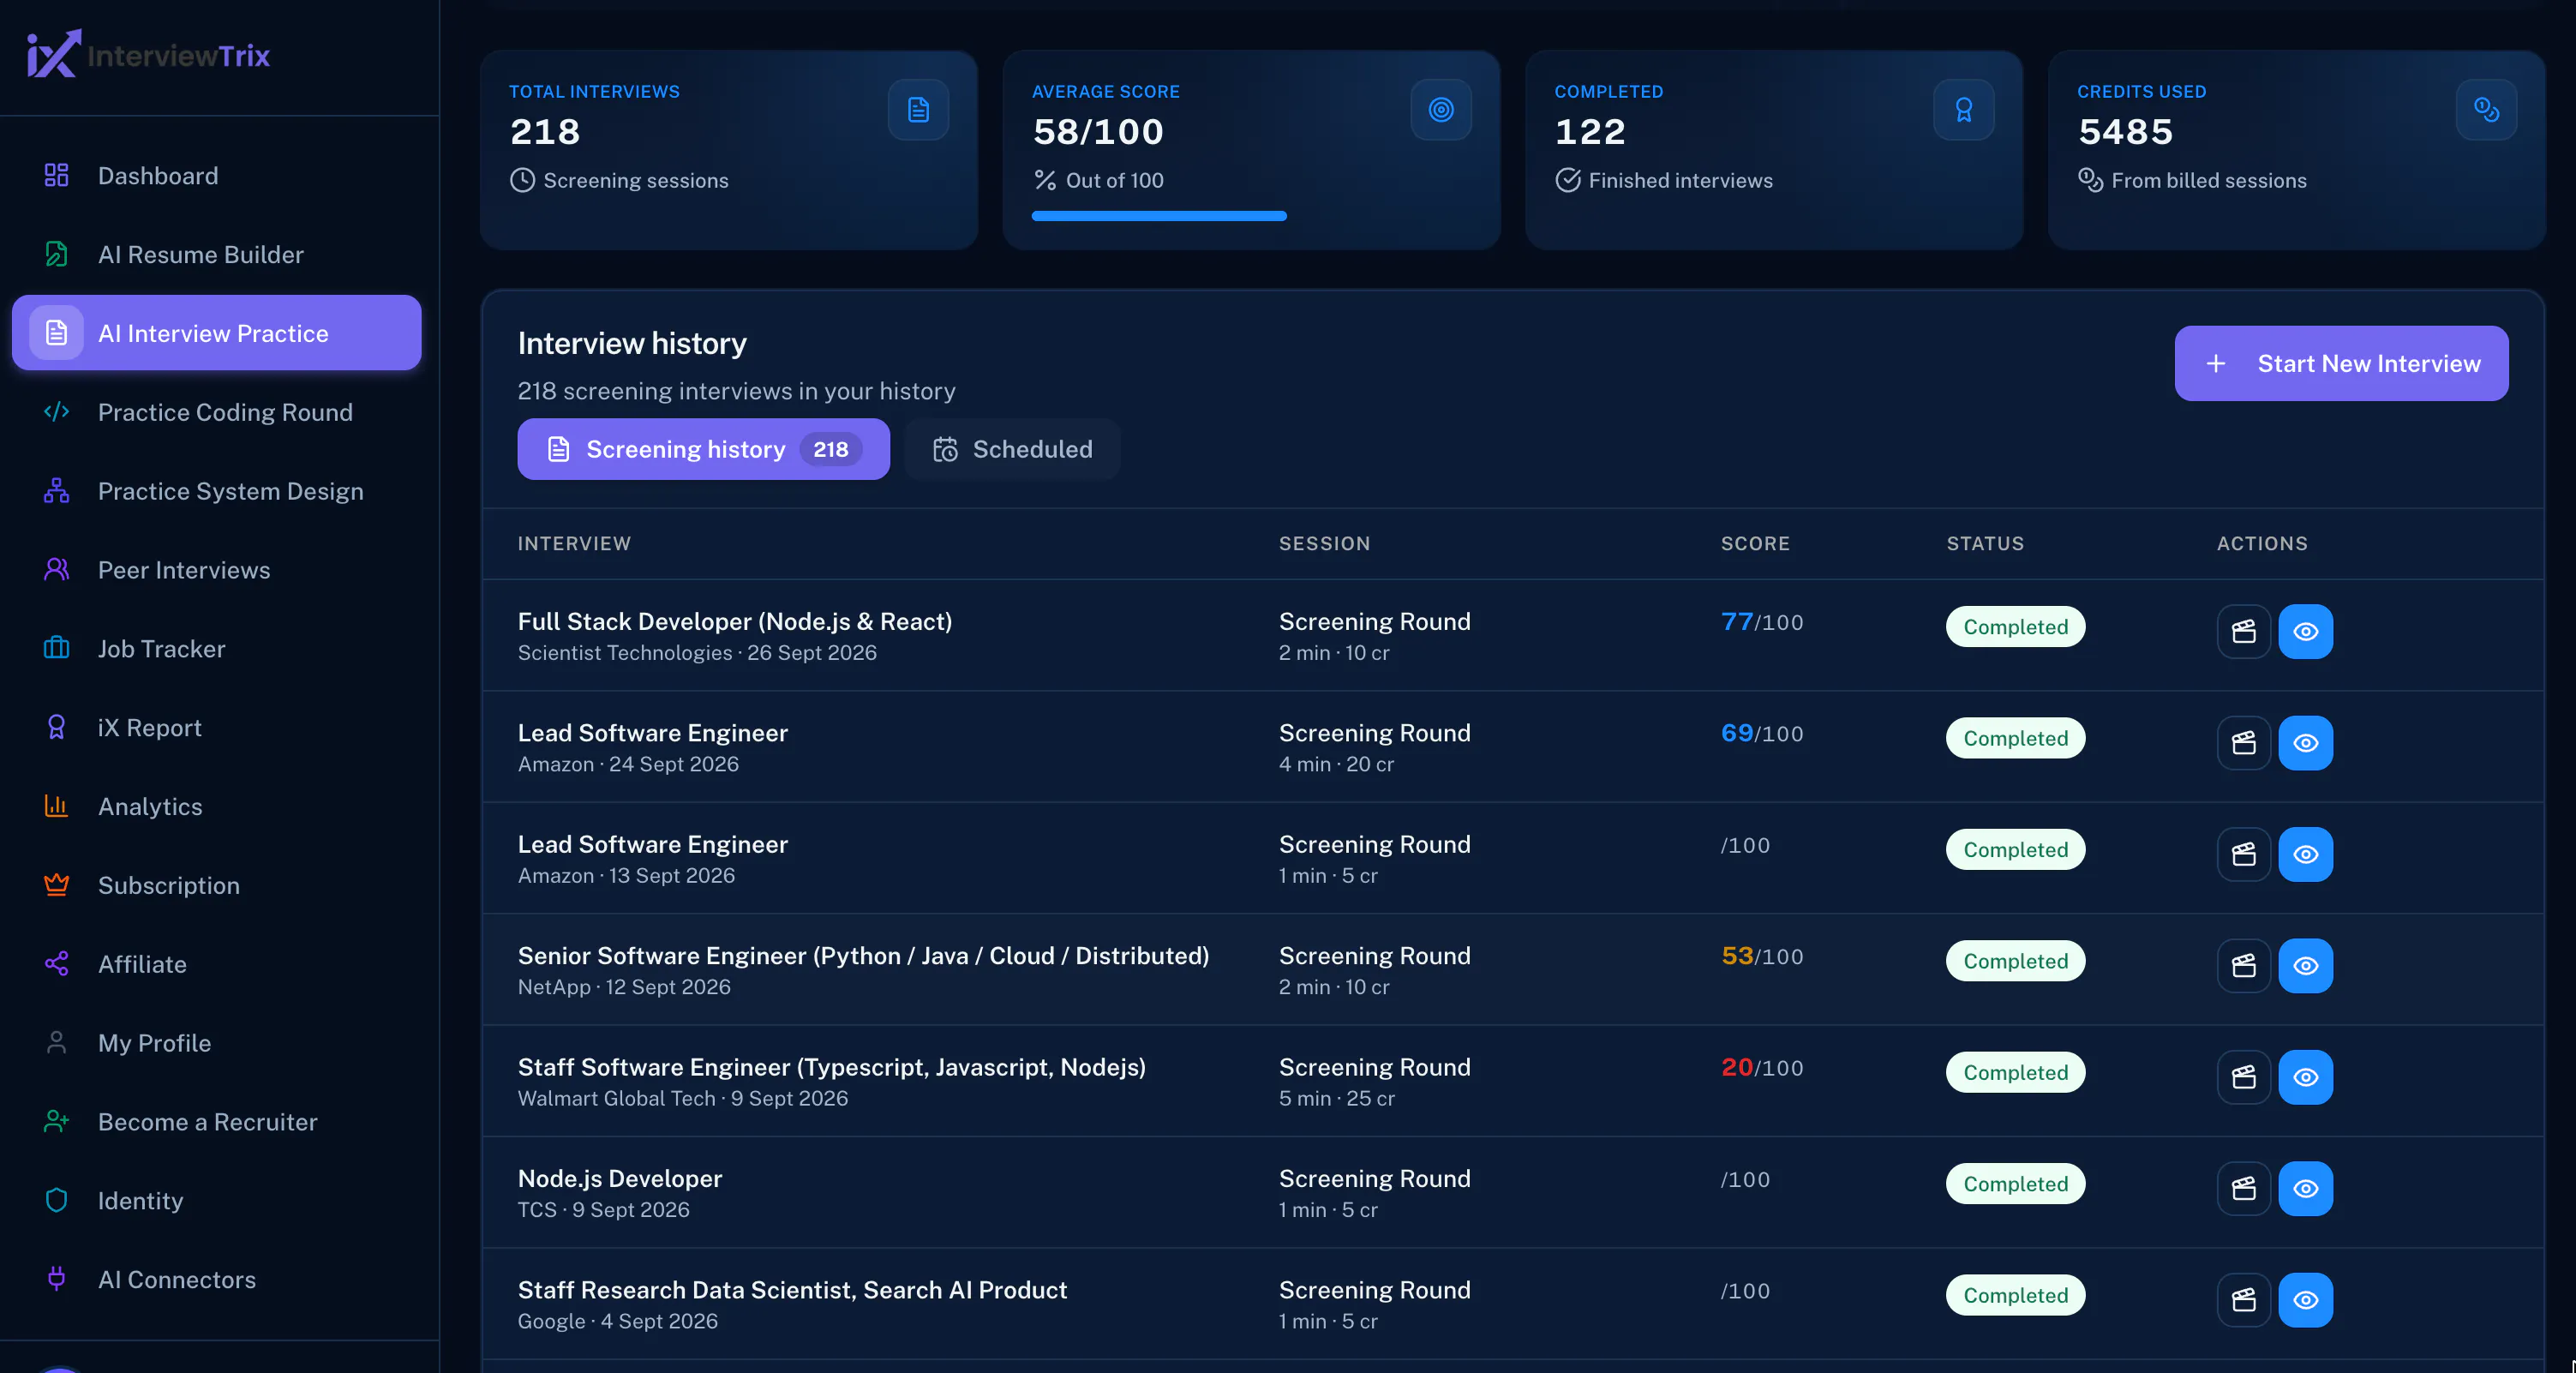Click the Staff Research Data Scientist title
Screen dimensions: 2576x1373
[x=792, y=1289]
